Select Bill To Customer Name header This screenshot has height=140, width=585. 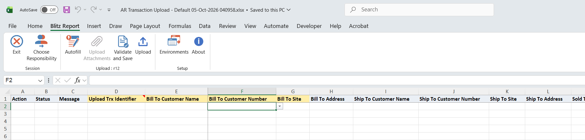[x=176, y=99]
